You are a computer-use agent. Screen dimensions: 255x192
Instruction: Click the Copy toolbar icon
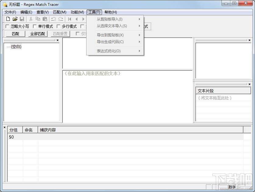tap(38, 19)
